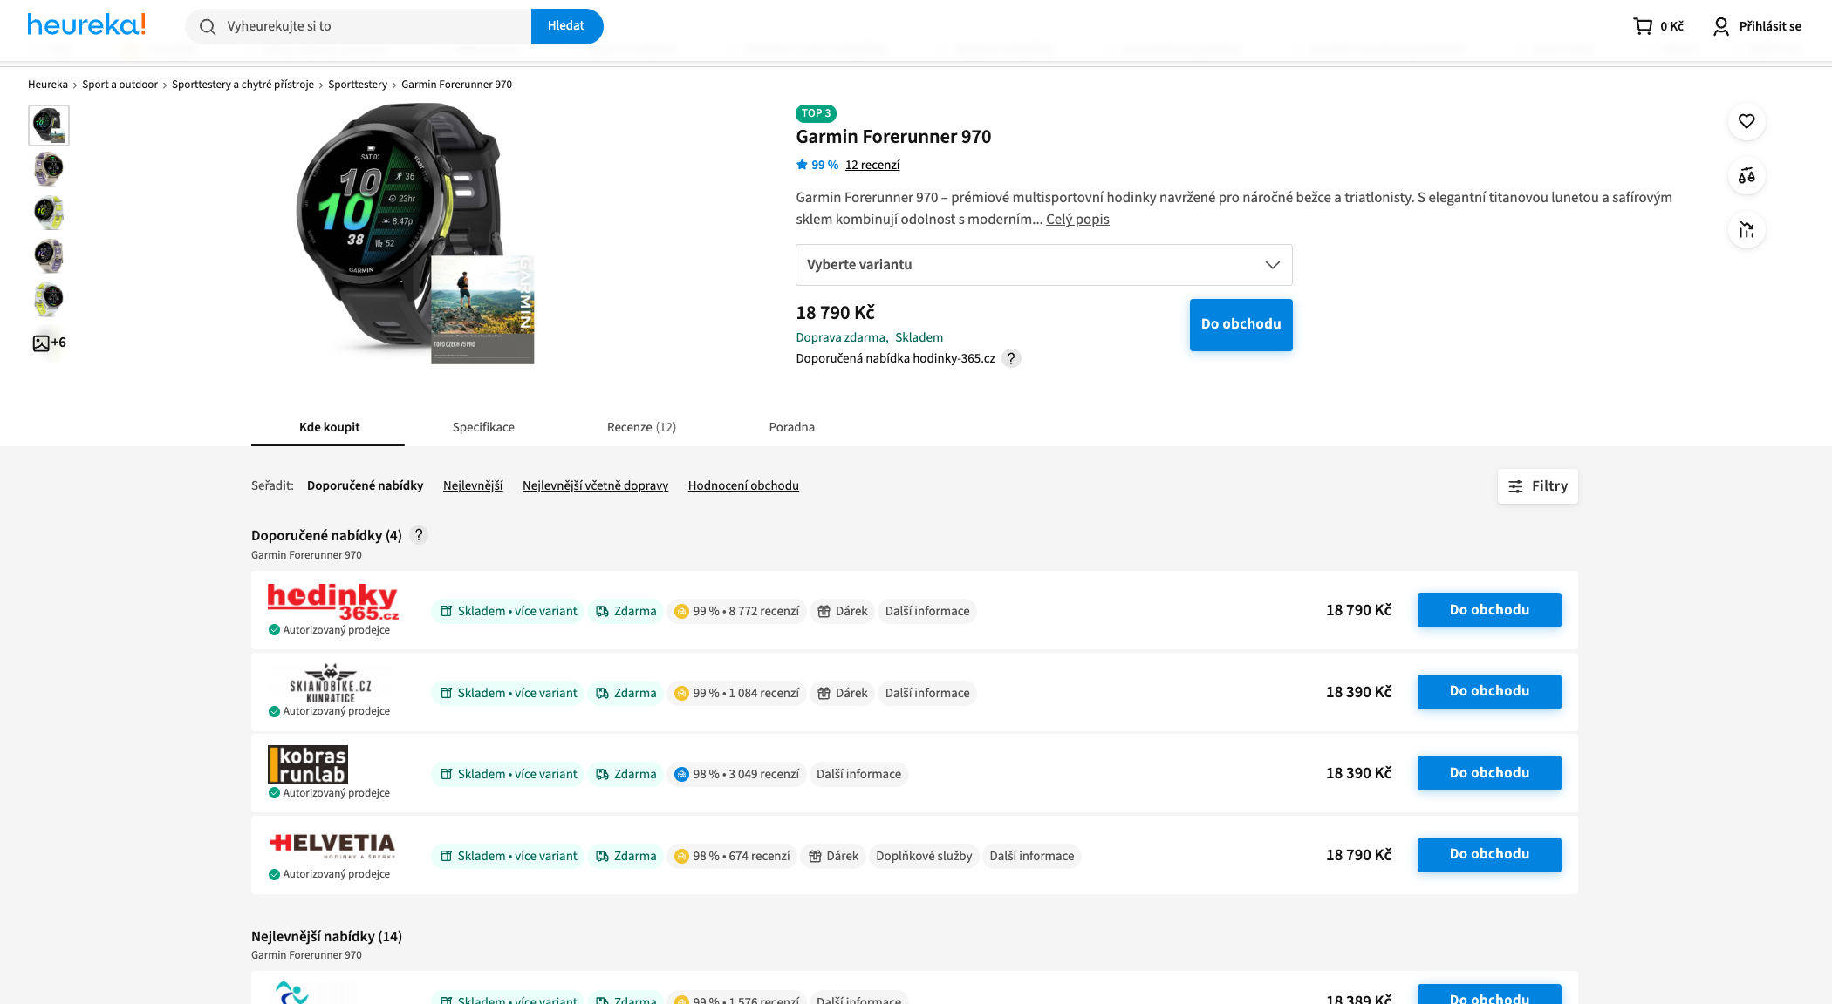Click Dárek gift badge in hodinky365 row
The width and height of the screenshot is (1832, 1004).
tap(842, 611)
